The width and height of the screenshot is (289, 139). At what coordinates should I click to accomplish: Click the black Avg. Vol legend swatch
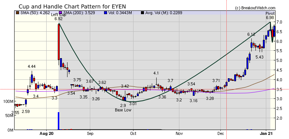(x=142, y=13)
